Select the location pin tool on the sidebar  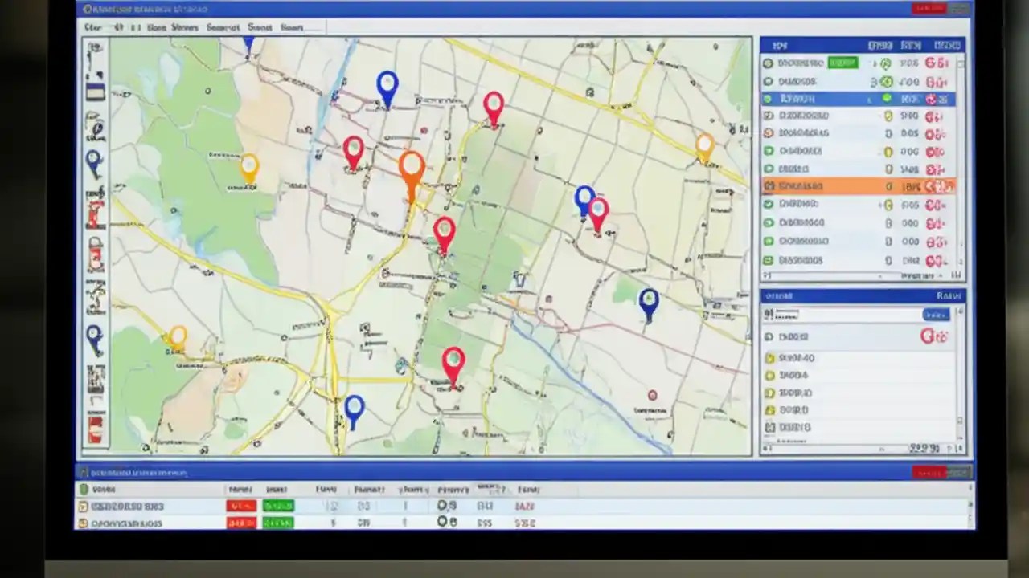[x=96, y=161]
